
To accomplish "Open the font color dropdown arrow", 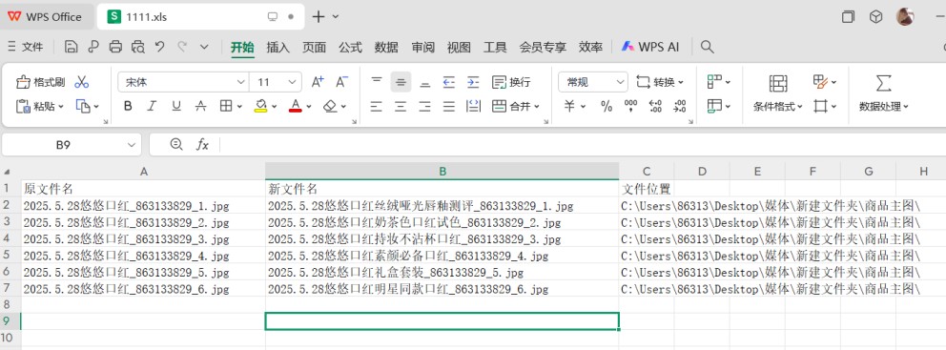I will click(309, 107).
